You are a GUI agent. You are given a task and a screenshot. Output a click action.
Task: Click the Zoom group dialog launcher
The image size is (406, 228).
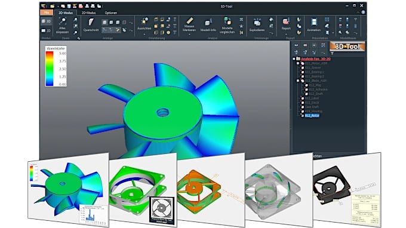(79, 38)
